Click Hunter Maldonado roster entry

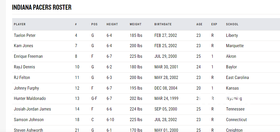(x=30, y=99)
